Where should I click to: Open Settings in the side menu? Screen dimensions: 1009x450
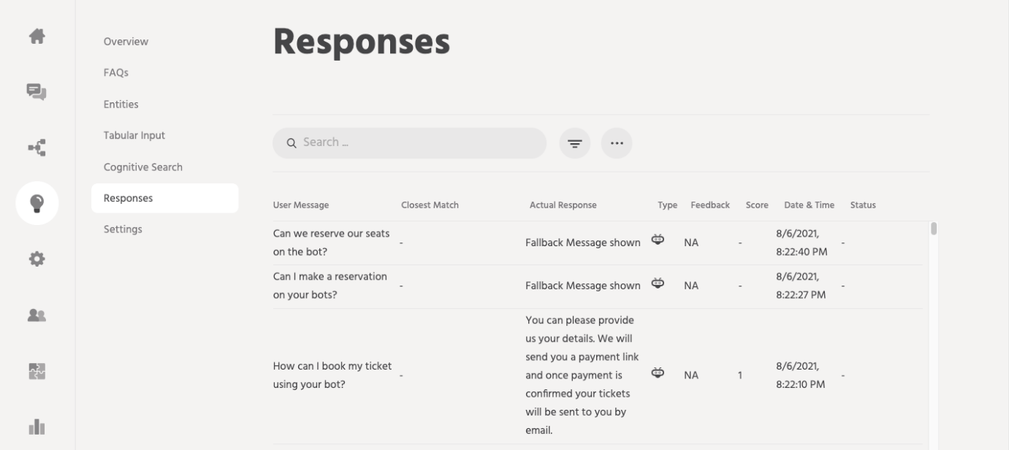coord(123,229)
